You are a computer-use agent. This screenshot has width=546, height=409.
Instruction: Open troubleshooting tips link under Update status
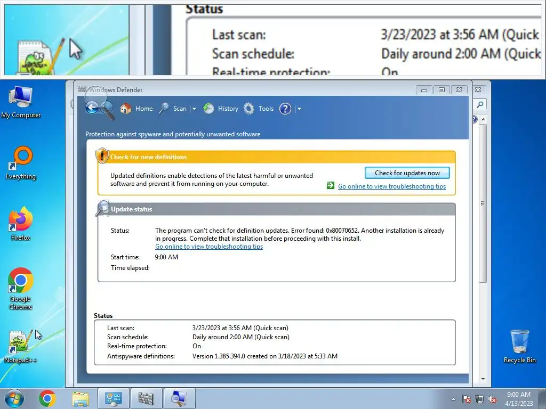coord(209,247)
